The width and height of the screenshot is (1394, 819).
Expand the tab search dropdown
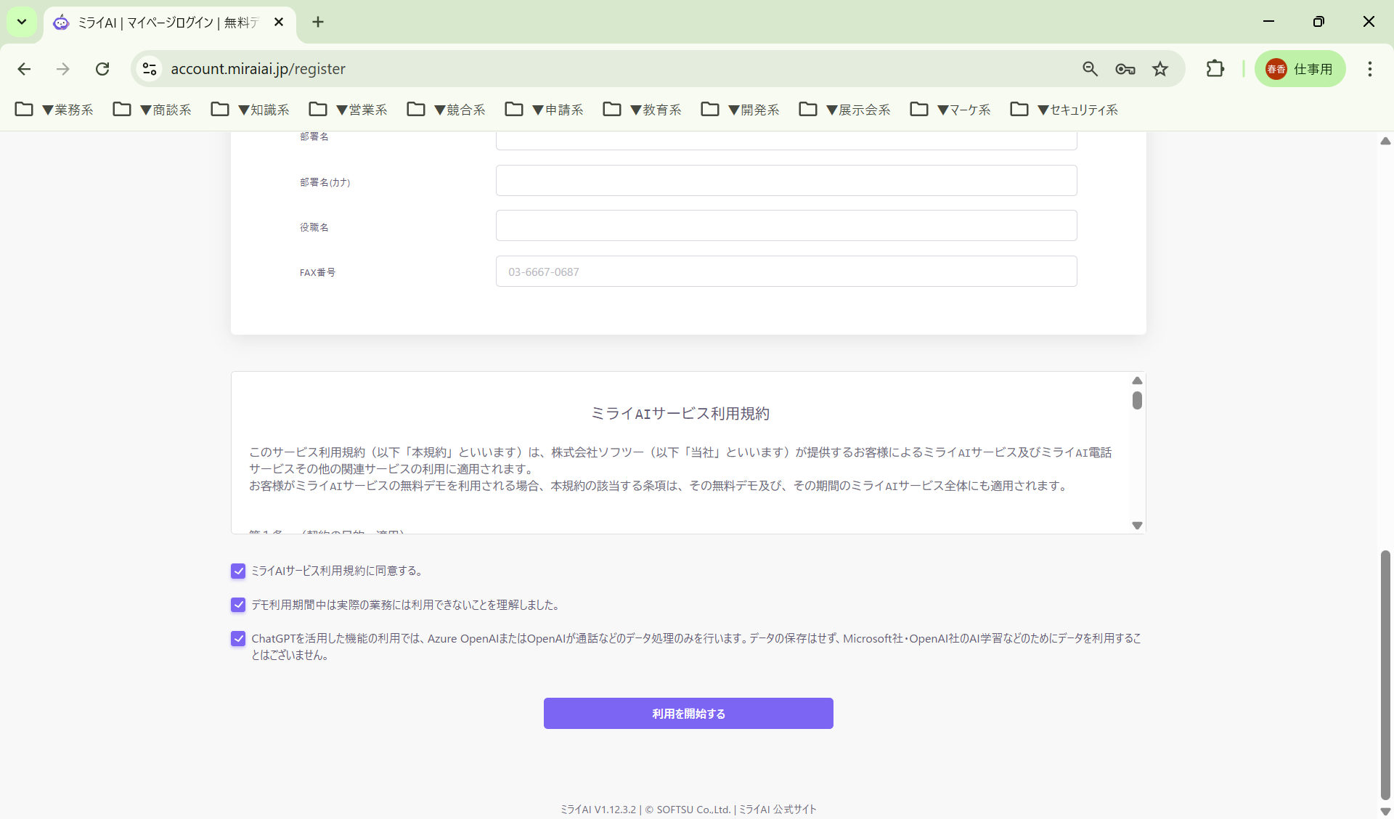(22, 22)
